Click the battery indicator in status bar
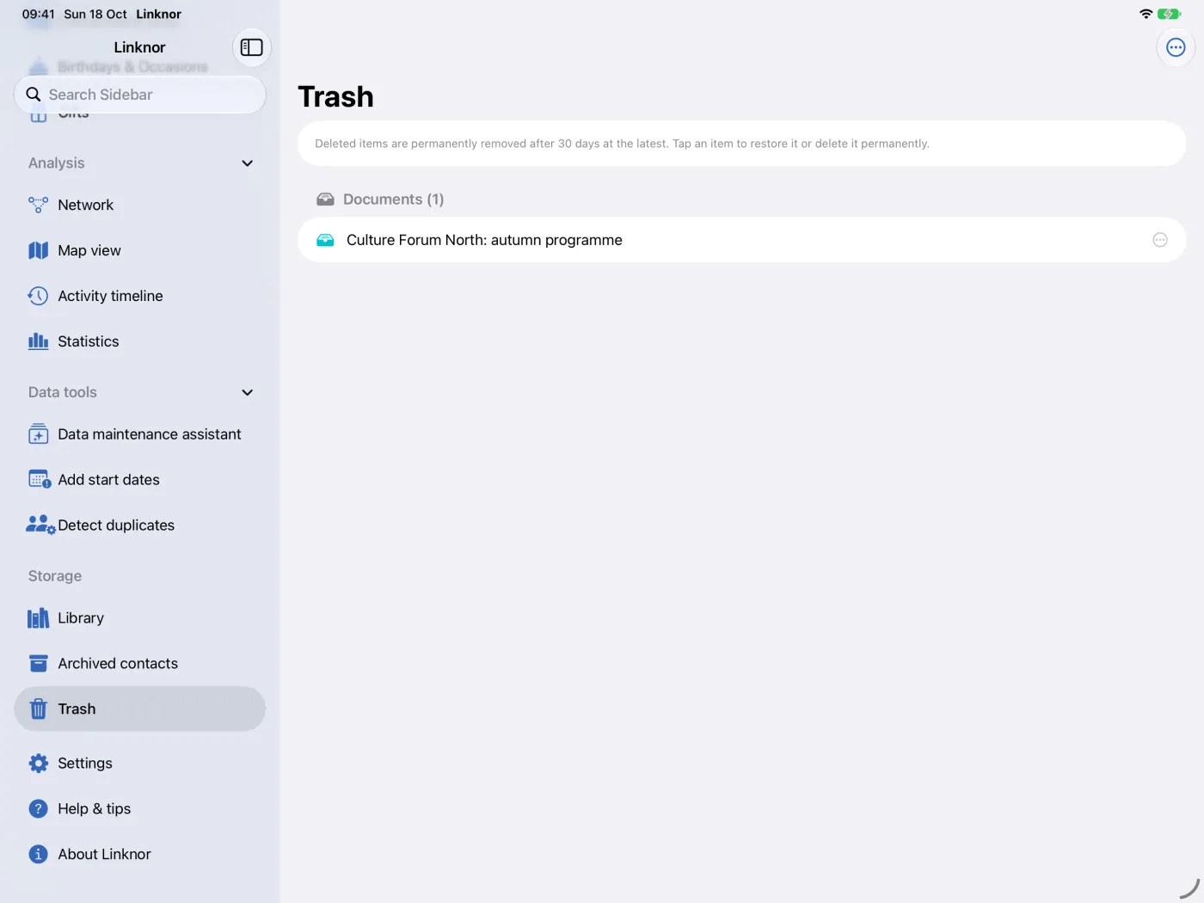The width and height of the screenshot is (1204, 903). coord(1169,14)
